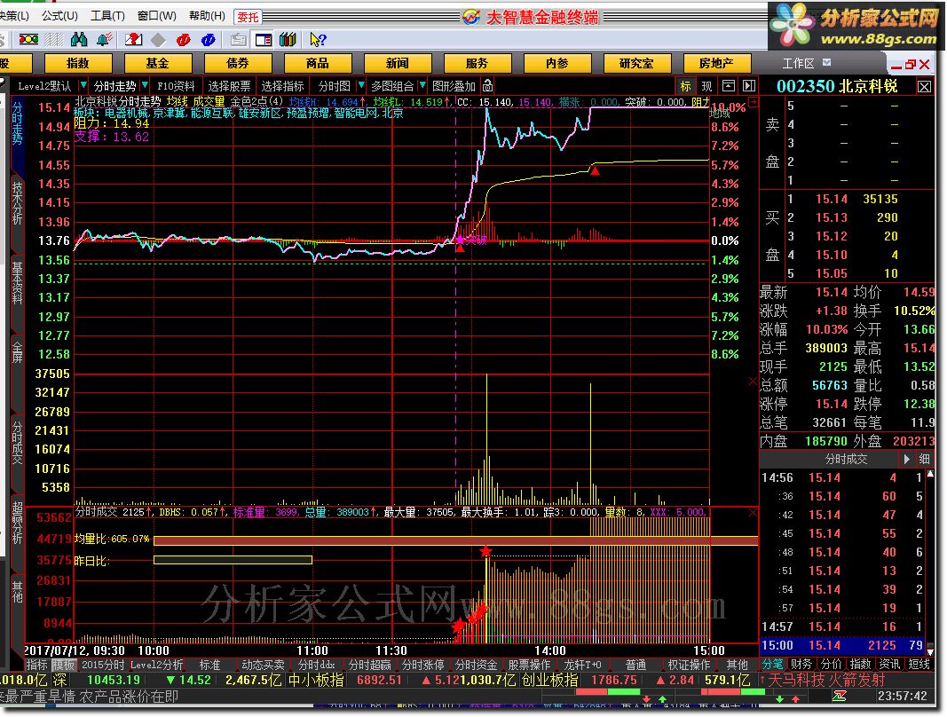Image resolution: width=947 pixels, height=717 pixels.
Task: Go to the 房地产 section
Action: [x=716, y=63]
